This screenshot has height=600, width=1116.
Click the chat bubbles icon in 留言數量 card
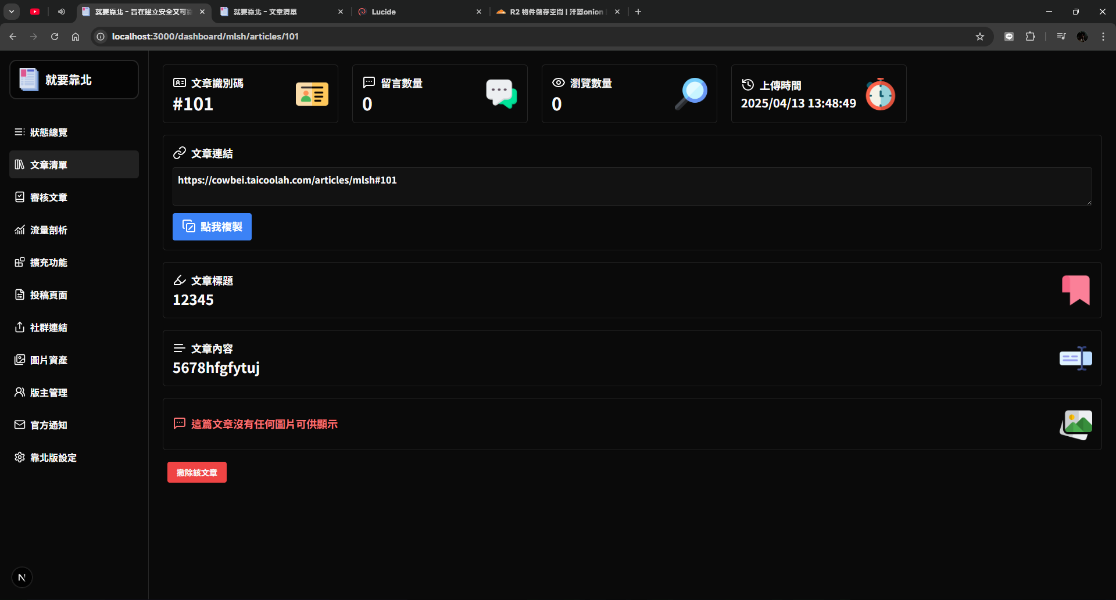tap(501, 94)
